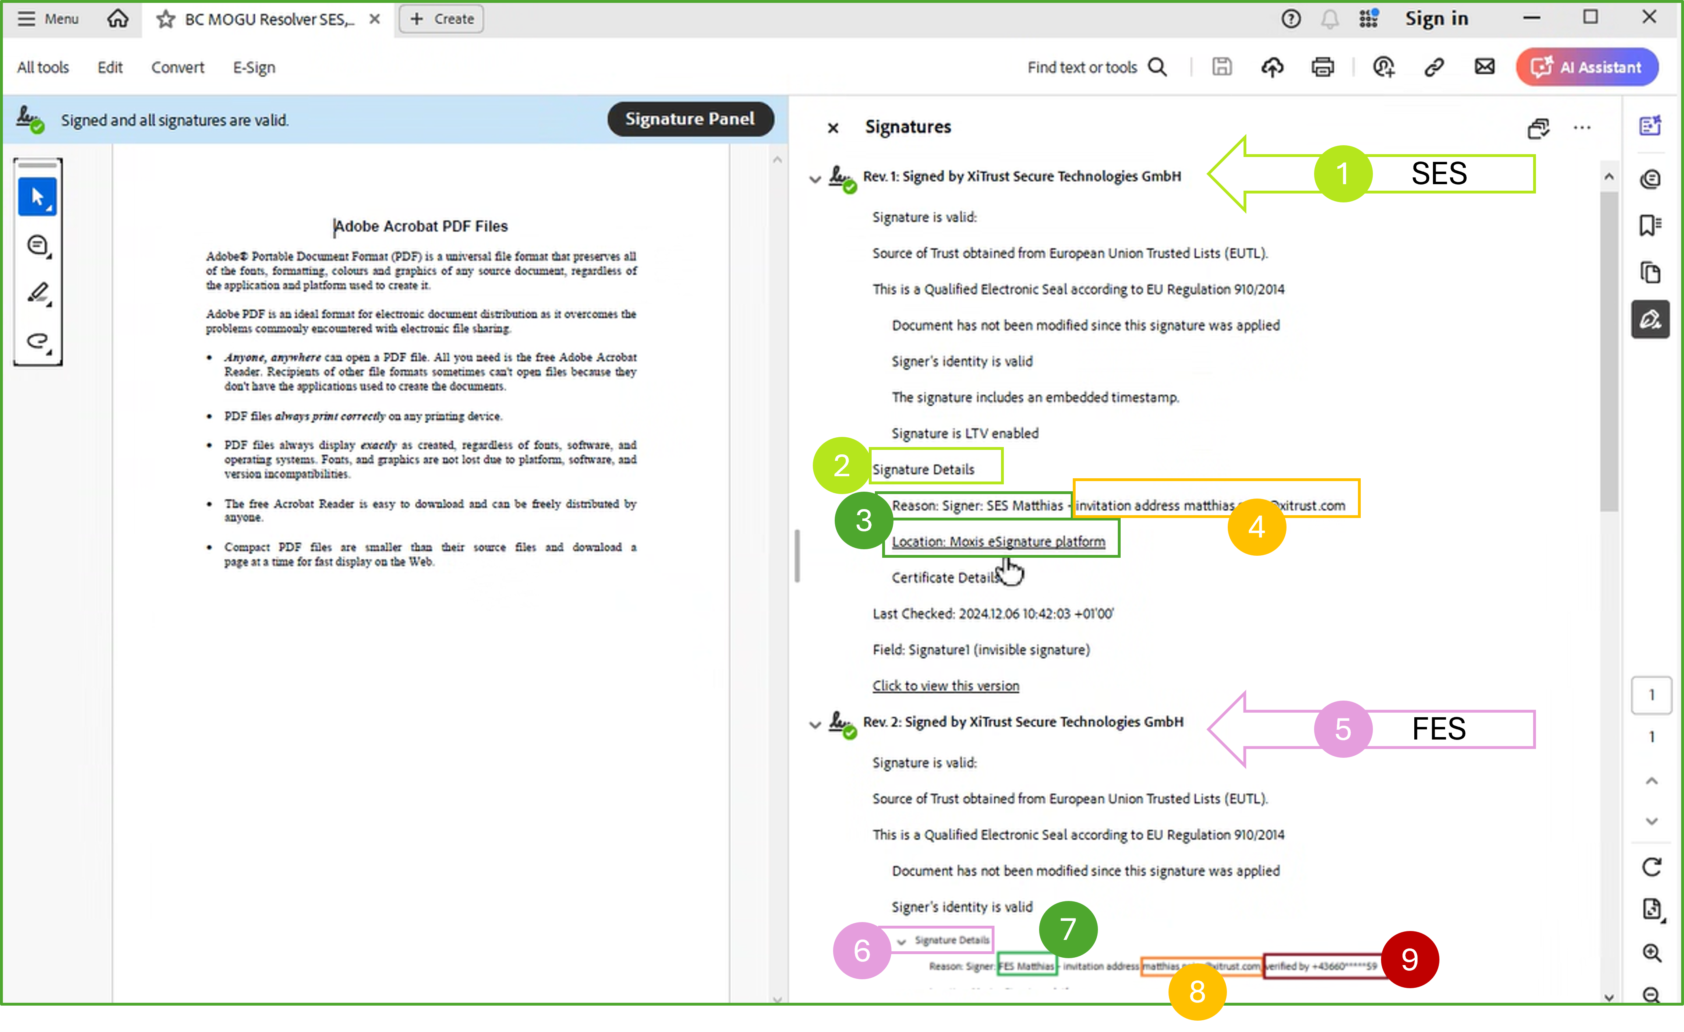Open the Convert menu
Viewport: 1684px width, 1032px height.
[x=177, y=67]
